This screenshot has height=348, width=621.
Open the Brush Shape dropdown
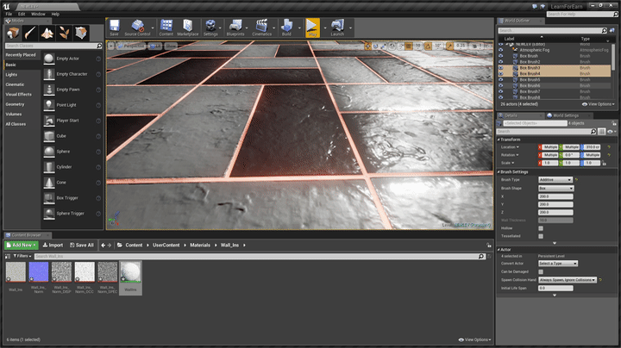click(x=556, y=188)
